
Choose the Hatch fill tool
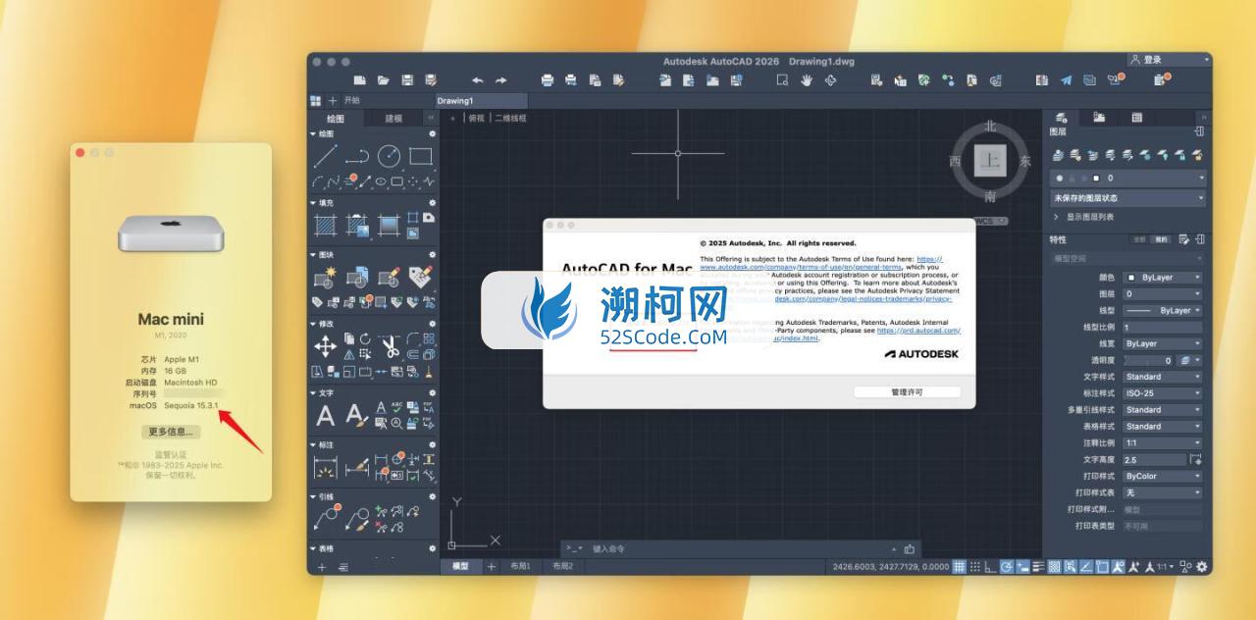click(x=325, y=225)
